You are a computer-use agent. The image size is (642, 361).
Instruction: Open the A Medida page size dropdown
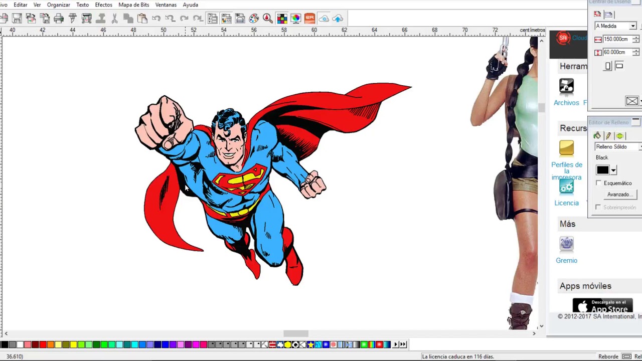click(x=632, y=26)
